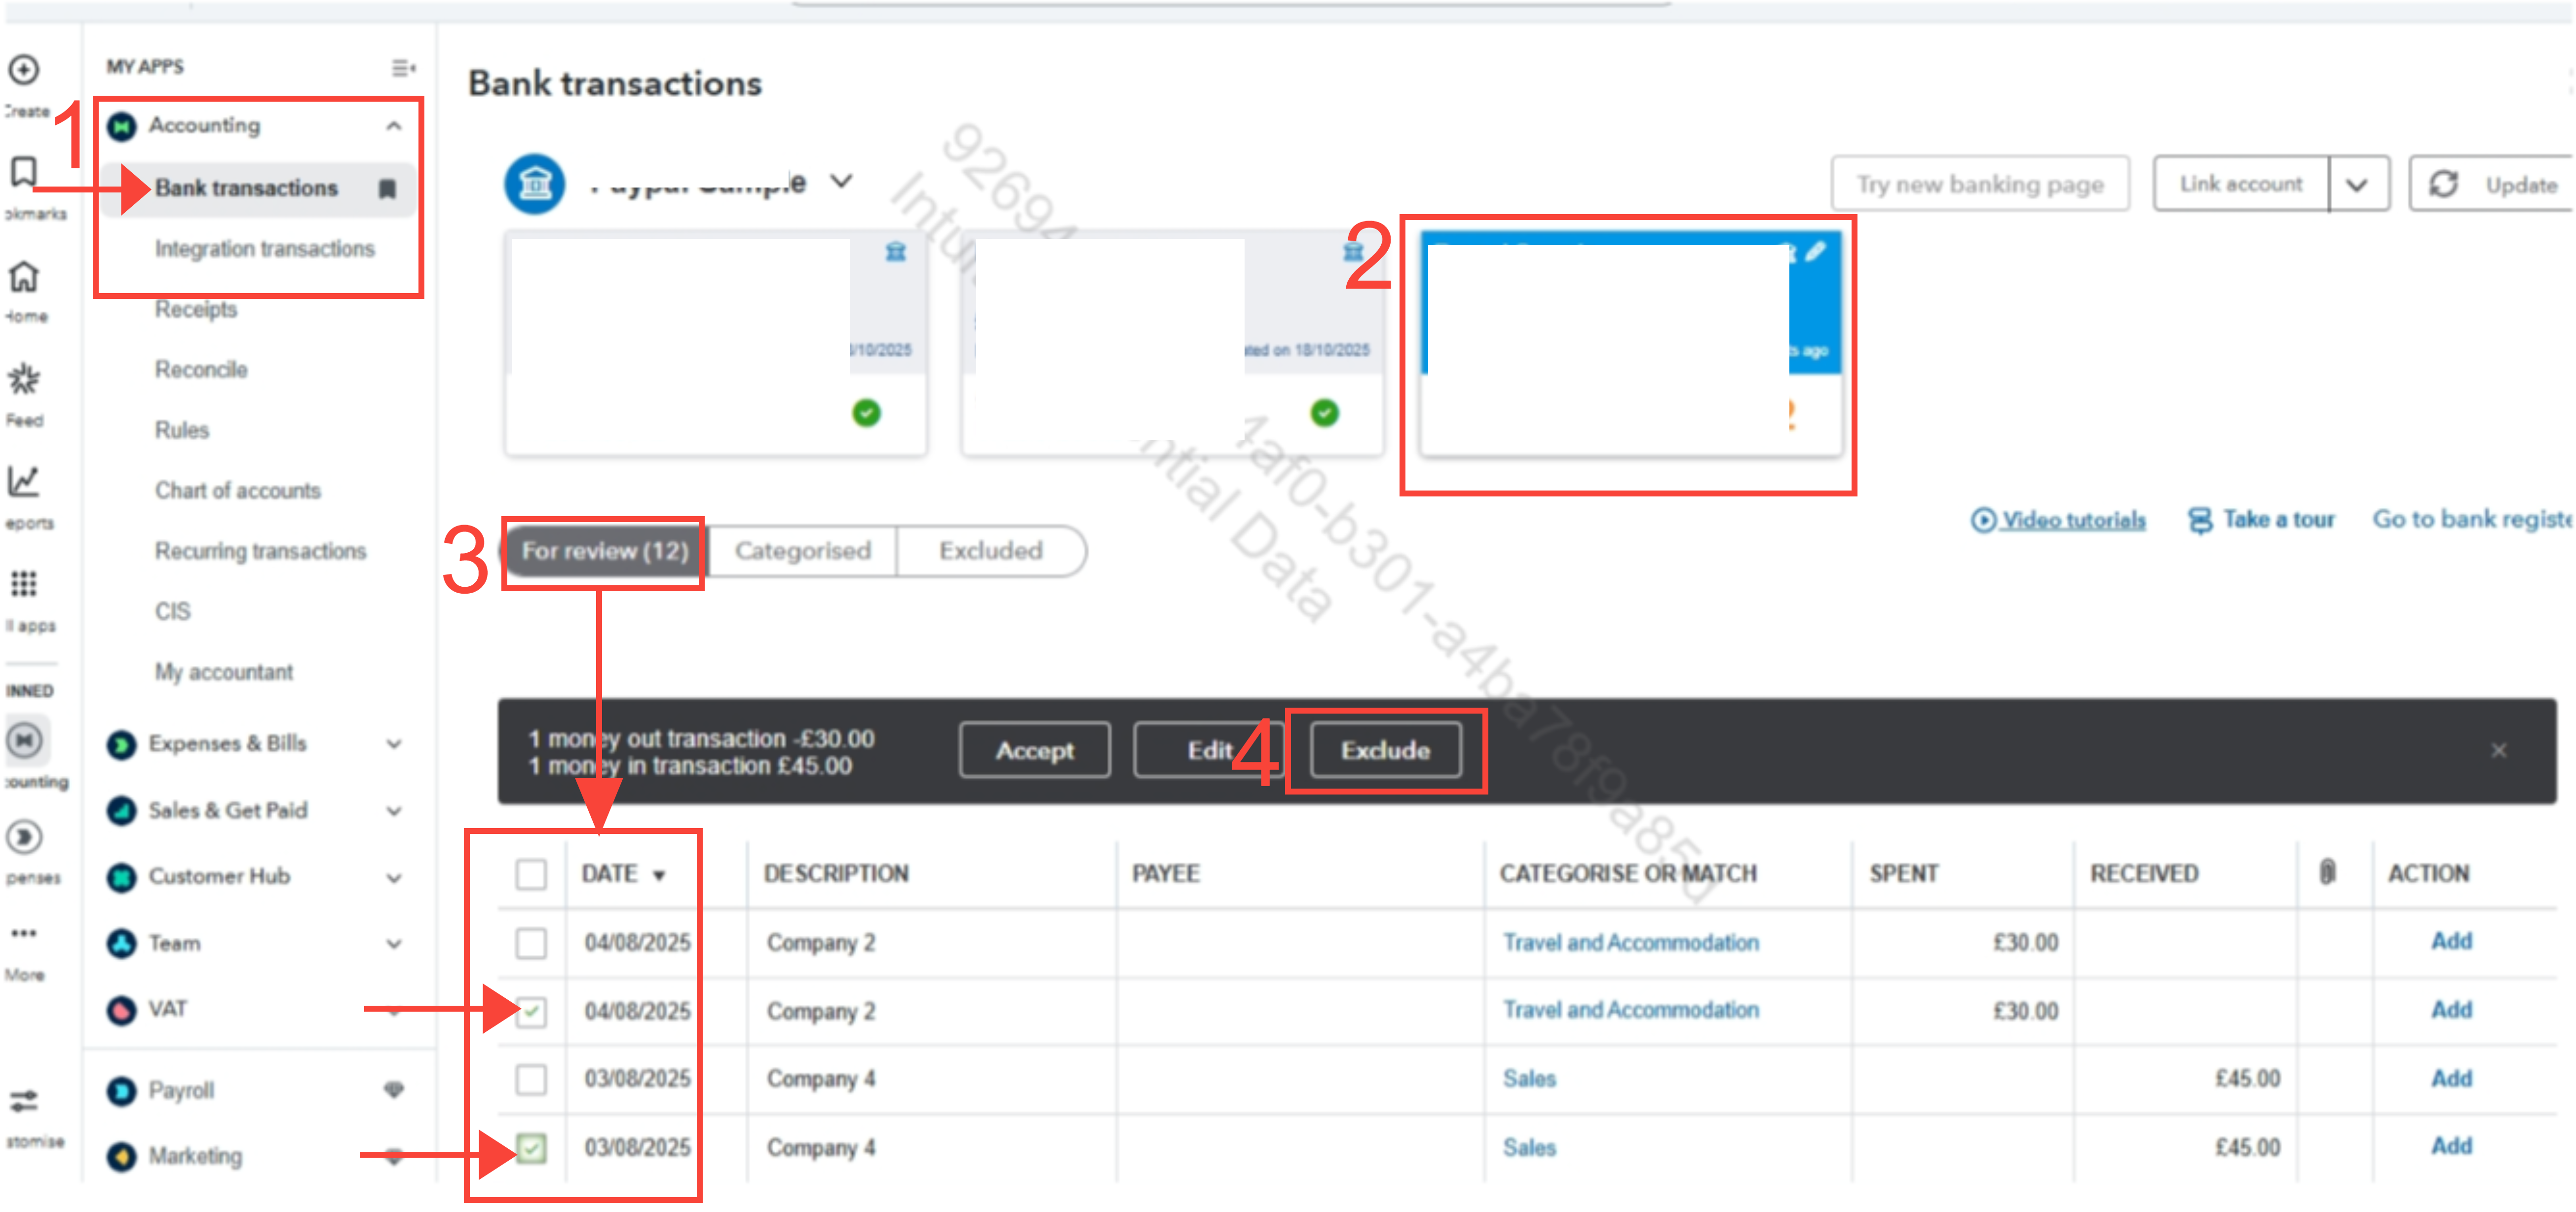Switch to the Categorised tab
This screenshot has width=2576, height=1212.
[x=803, y=551]
